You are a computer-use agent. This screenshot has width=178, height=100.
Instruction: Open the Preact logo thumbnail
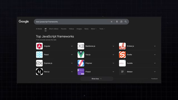[x=81, y=72]
